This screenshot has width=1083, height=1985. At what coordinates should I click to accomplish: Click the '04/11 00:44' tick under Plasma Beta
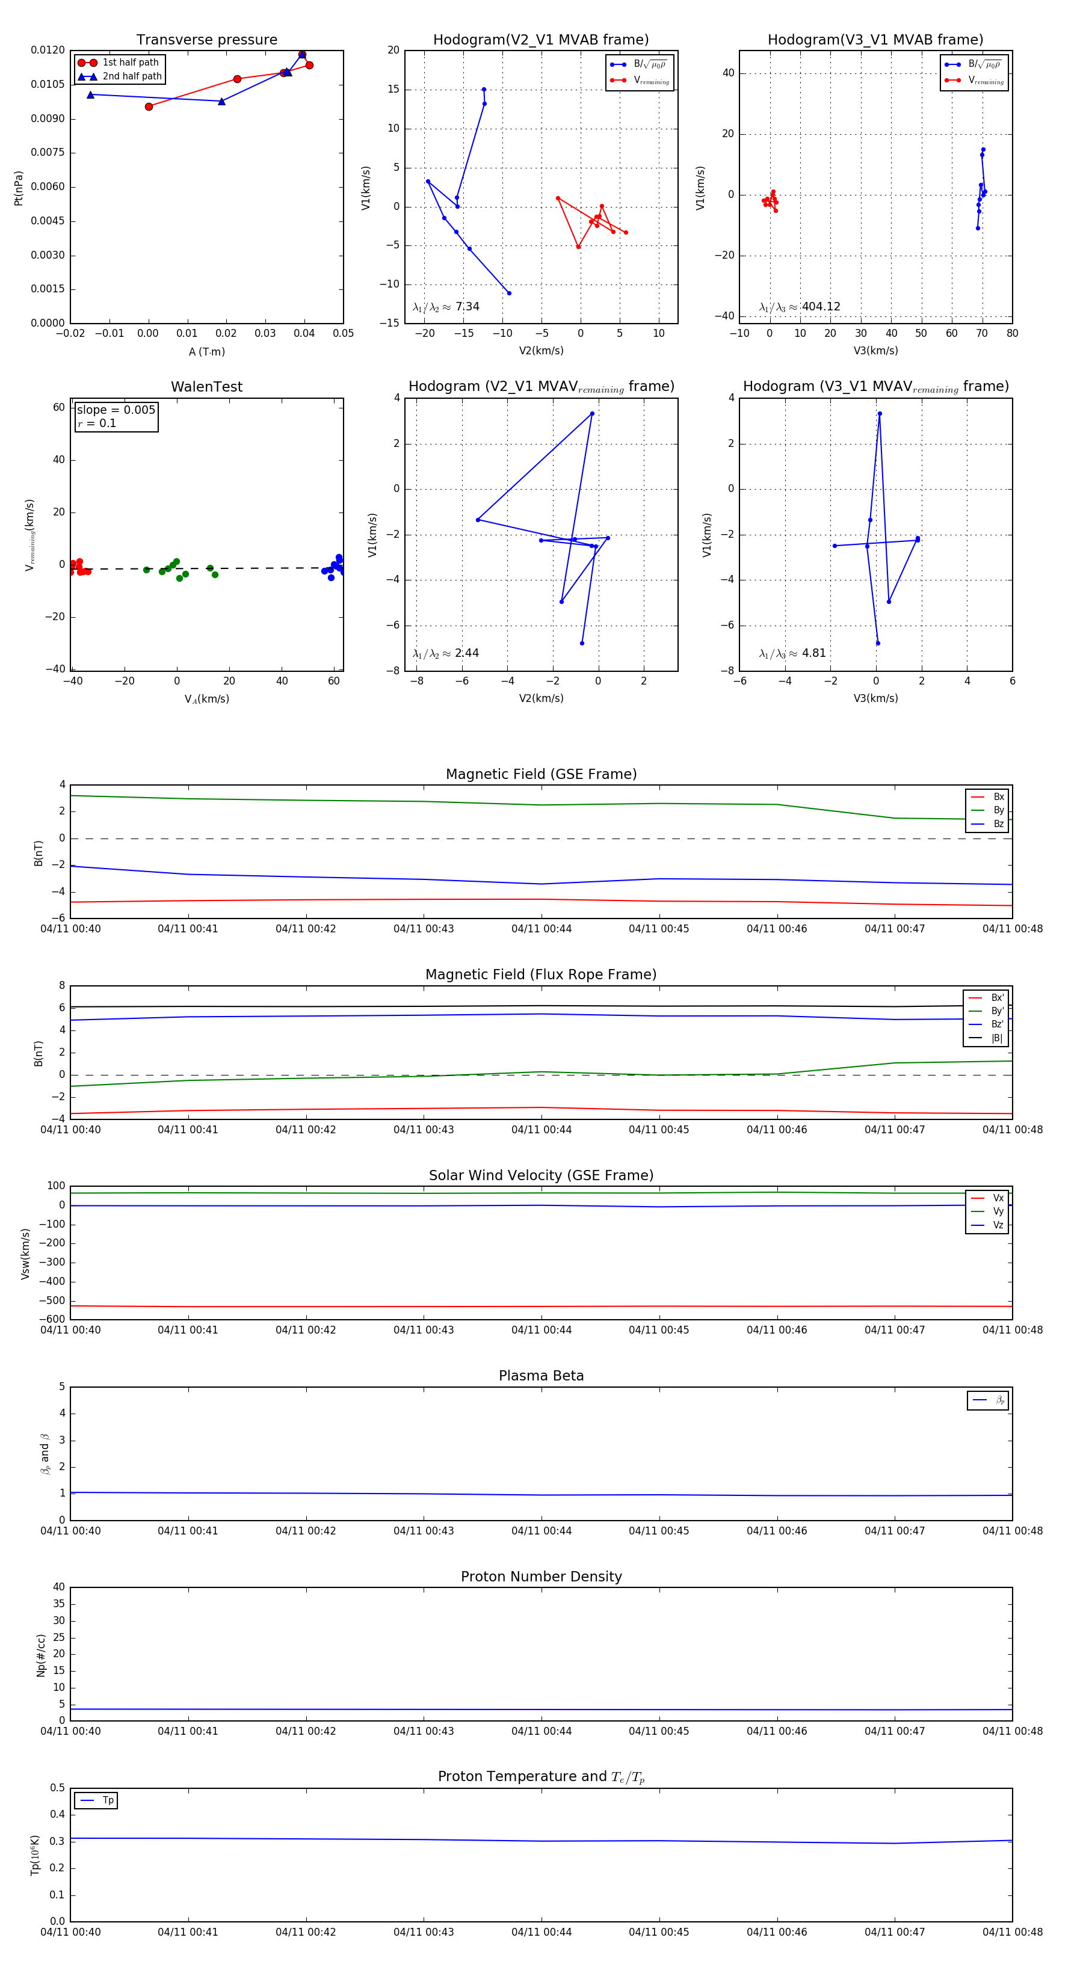click(x=541, y=1531)
